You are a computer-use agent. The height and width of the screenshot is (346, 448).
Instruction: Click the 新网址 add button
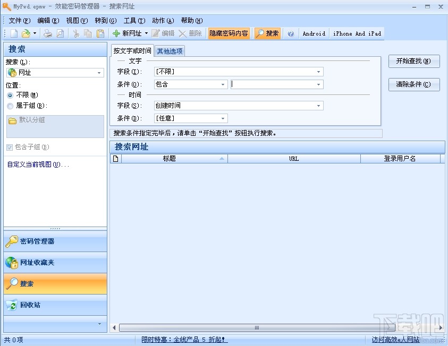127,33
